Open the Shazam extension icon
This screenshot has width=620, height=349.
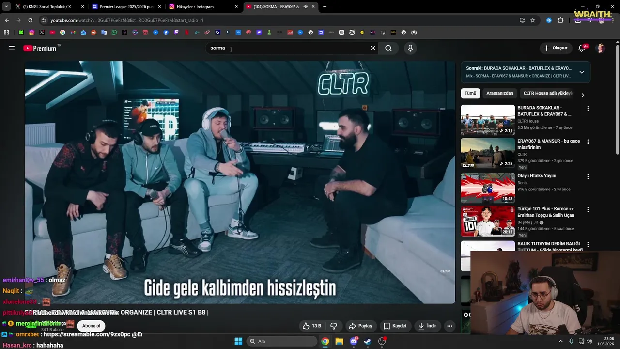549,20
